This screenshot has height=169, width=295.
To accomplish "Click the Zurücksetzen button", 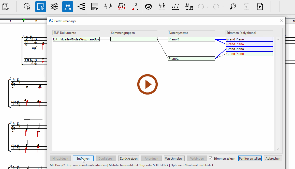I will point(129,158).
